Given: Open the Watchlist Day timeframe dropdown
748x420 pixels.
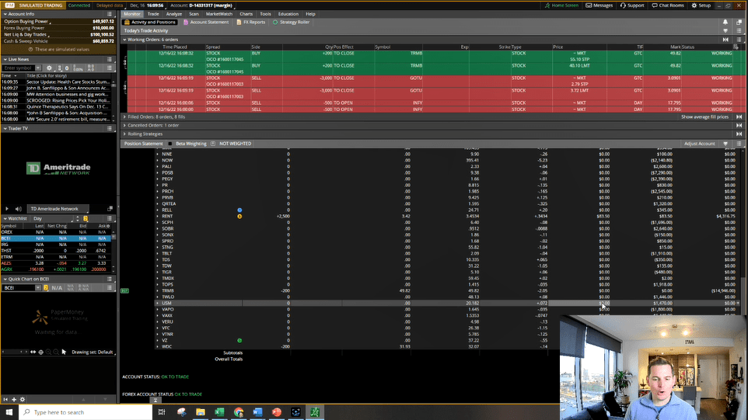Looking at the screenshot, I should [54, 219].
